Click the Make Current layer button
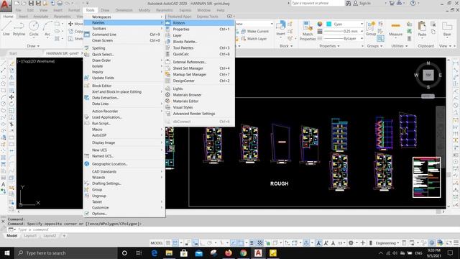 tap(255, 31)
